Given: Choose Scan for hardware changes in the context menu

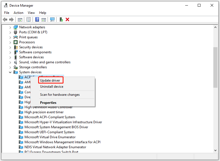Looking at the screenshot, I should (x=60, y=95).
